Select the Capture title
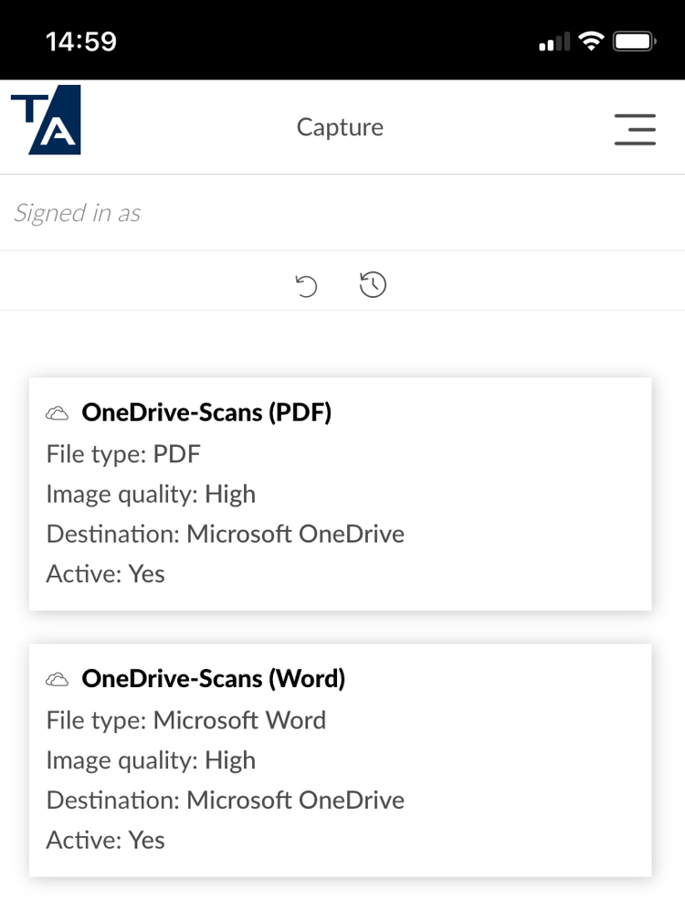685x901 pixels. pyautogui.click(x=340, y=127)
